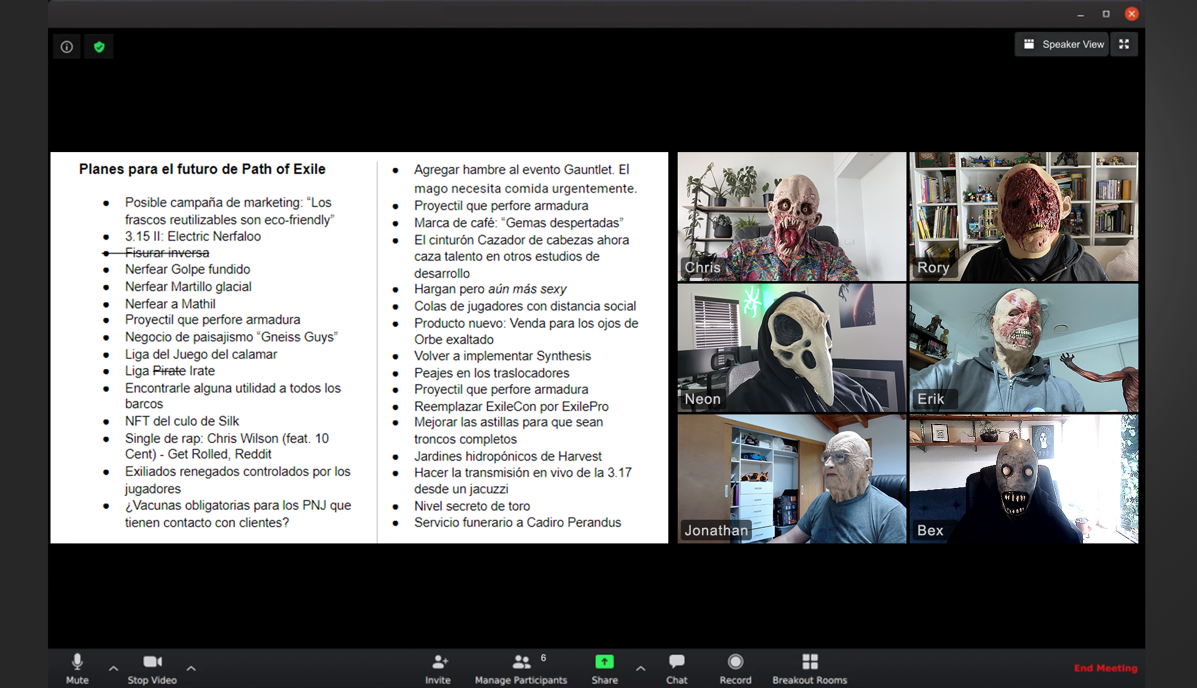
Task: Click End Meeting
Action: point(1105,668)
